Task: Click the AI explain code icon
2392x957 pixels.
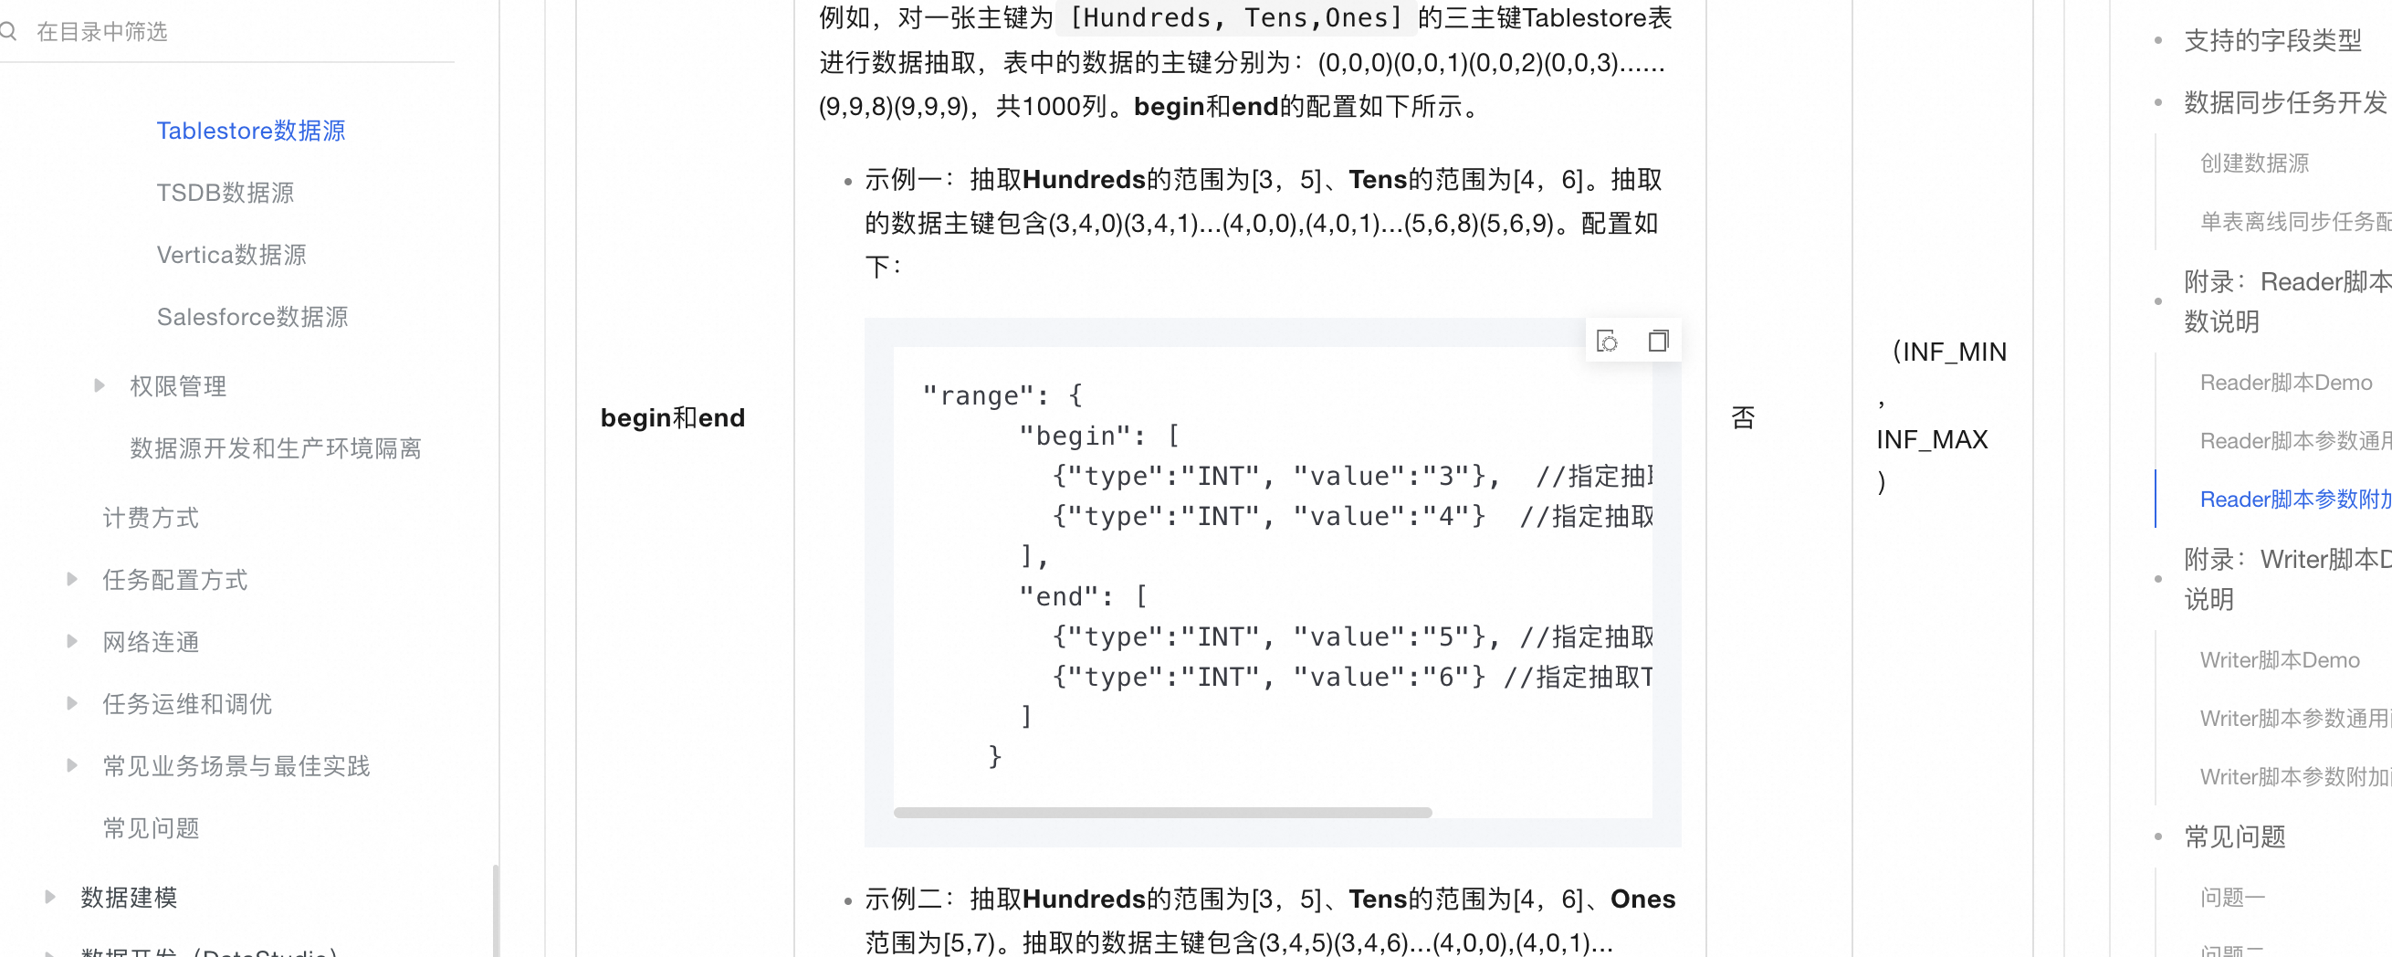Action: click(x=1608, y=341)
